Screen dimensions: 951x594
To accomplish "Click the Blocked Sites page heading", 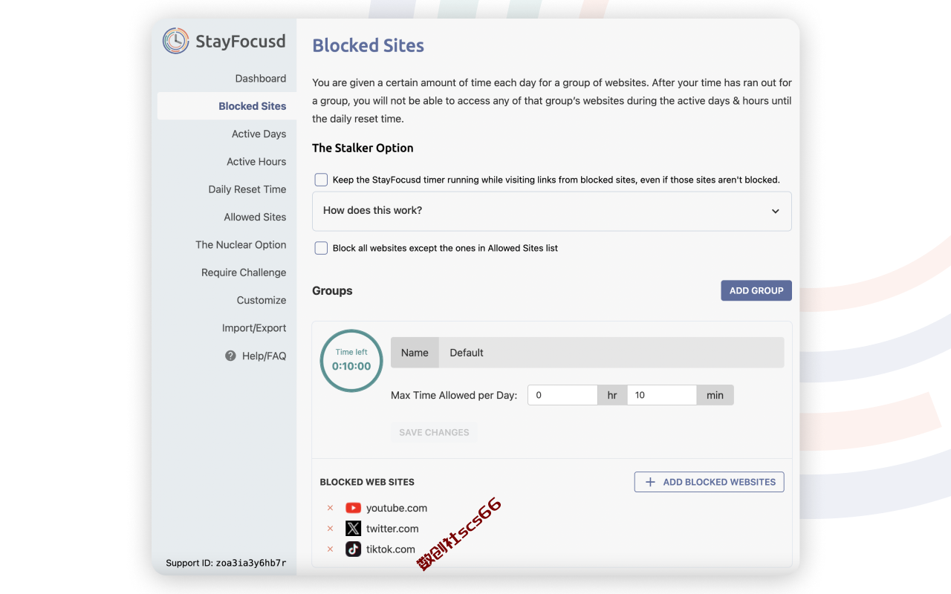I will [368, 45].
